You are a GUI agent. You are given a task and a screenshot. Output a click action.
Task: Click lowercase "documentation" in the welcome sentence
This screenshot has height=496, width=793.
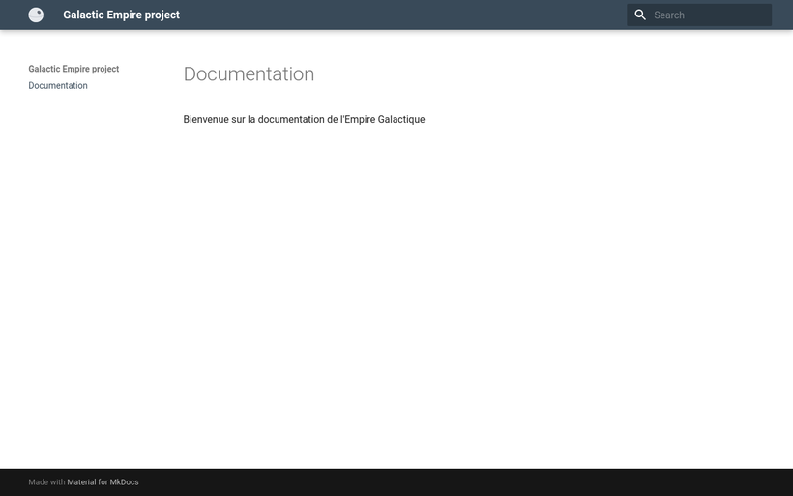[x=291, y=119]
